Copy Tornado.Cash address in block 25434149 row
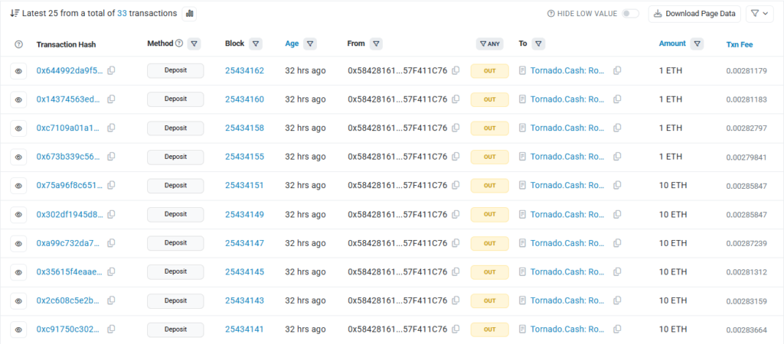Image resolution: width=784 pixels, height=344 pixels. (617, 214)
